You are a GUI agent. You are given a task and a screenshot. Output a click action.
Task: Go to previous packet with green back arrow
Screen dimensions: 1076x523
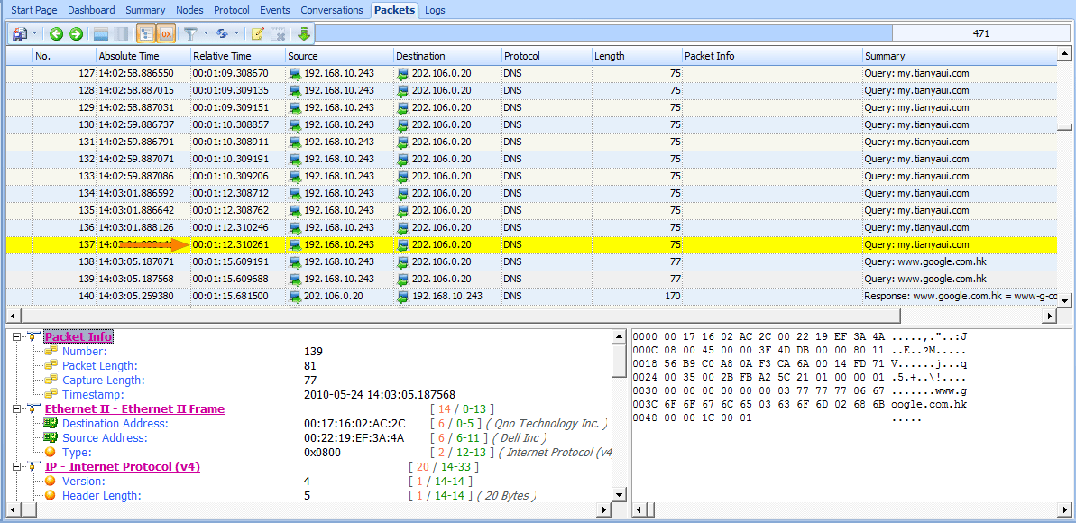click(56, 33)
